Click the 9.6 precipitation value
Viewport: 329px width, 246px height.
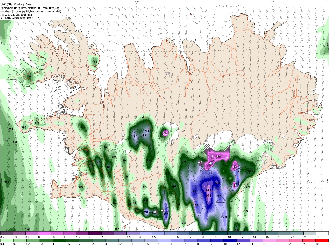[147, 212]
